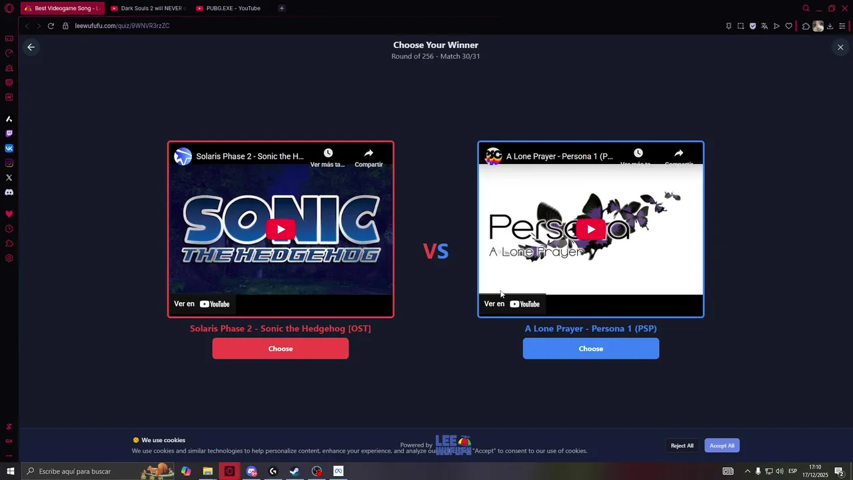The height and width of the screenshot is (480, 853).
Task: Add page to bookmarks with heart icon
Action: 788,26
